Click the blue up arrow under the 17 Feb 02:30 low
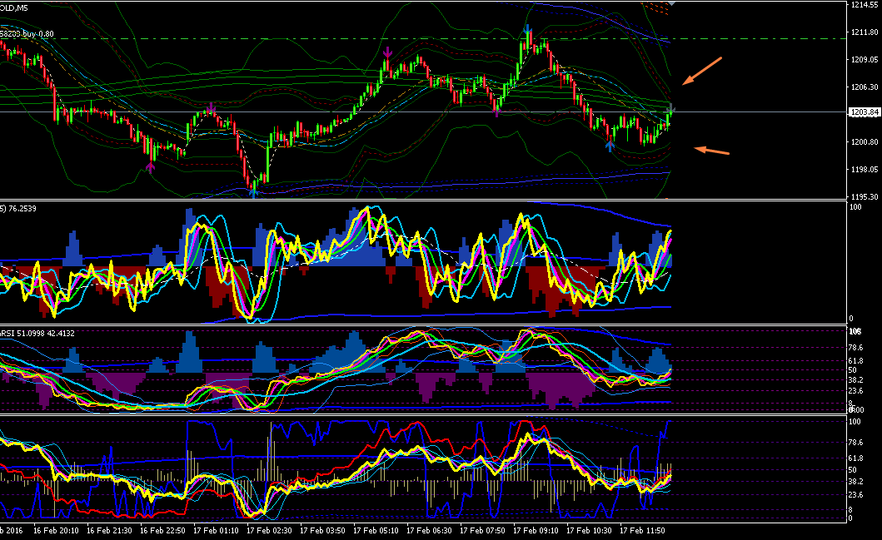Viewport: 882px width, 540px height. coord(254,193)
